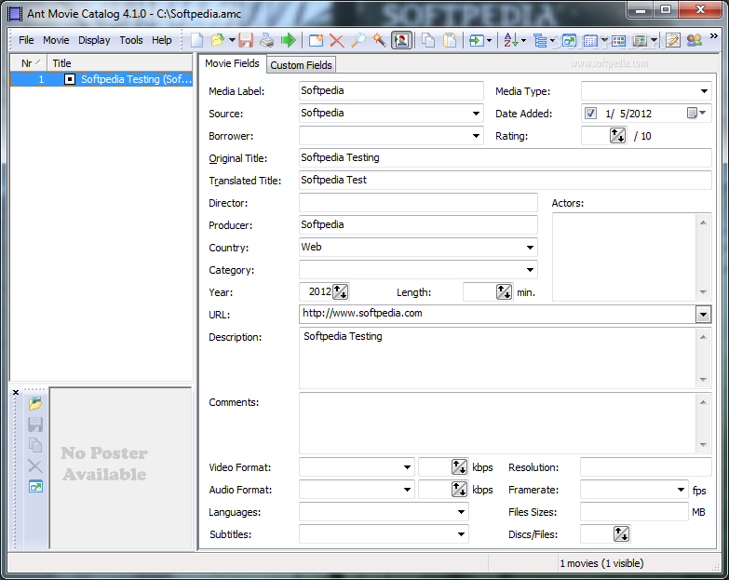Click the Rating spinner arrows
The height and width of the screenshot is (580, 729).
point(617,136)
